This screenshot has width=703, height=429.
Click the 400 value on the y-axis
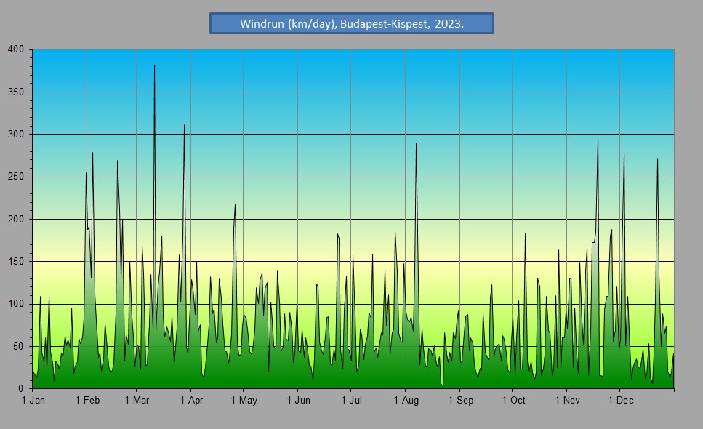pos(17,49)
